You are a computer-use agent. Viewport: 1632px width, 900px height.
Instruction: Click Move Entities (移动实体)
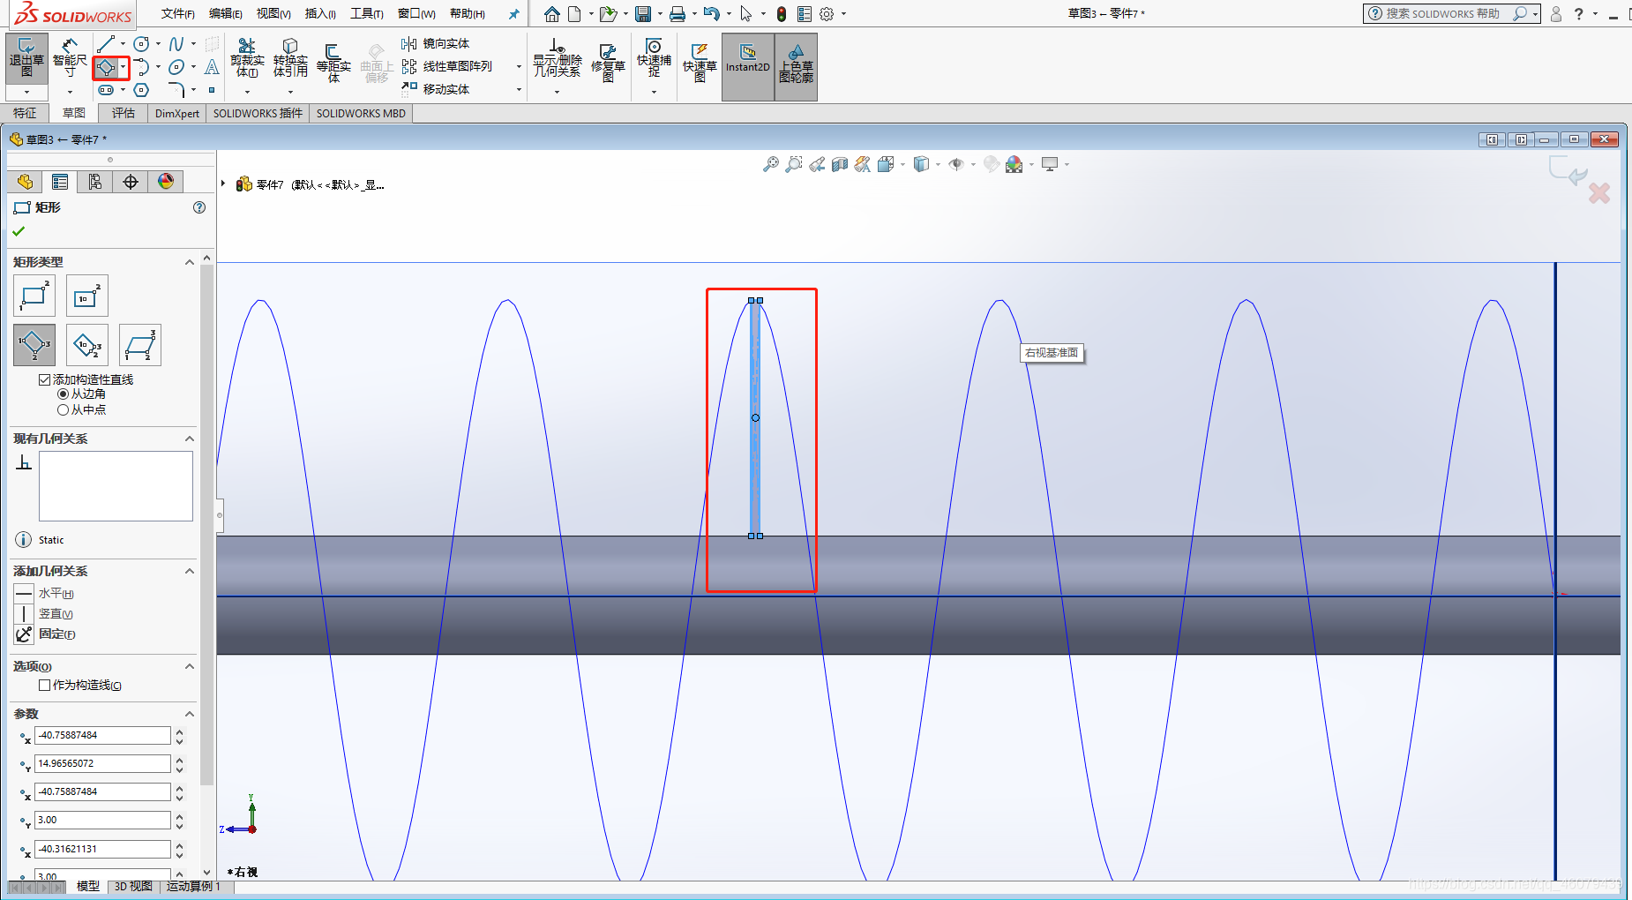[436, 89]
